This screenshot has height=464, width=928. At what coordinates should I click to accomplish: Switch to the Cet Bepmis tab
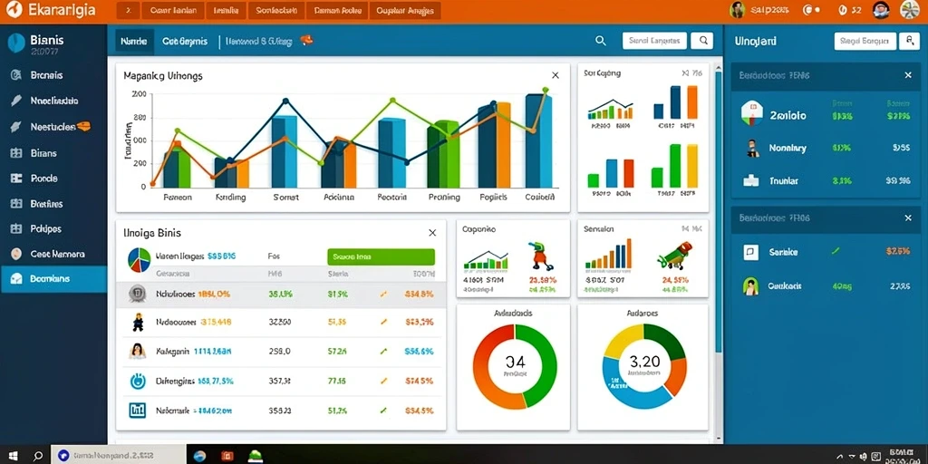(x=185, y=42)
